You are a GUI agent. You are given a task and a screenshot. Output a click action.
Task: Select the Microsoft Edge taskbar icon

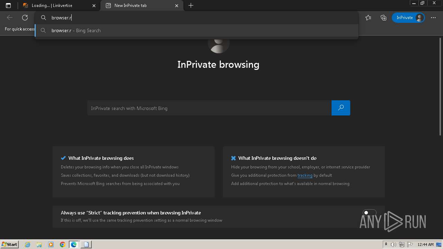pos(74,245)
